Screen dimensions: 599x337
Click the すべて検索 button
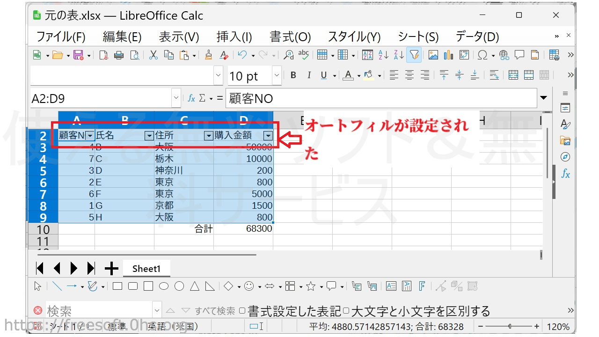(215, 311)
